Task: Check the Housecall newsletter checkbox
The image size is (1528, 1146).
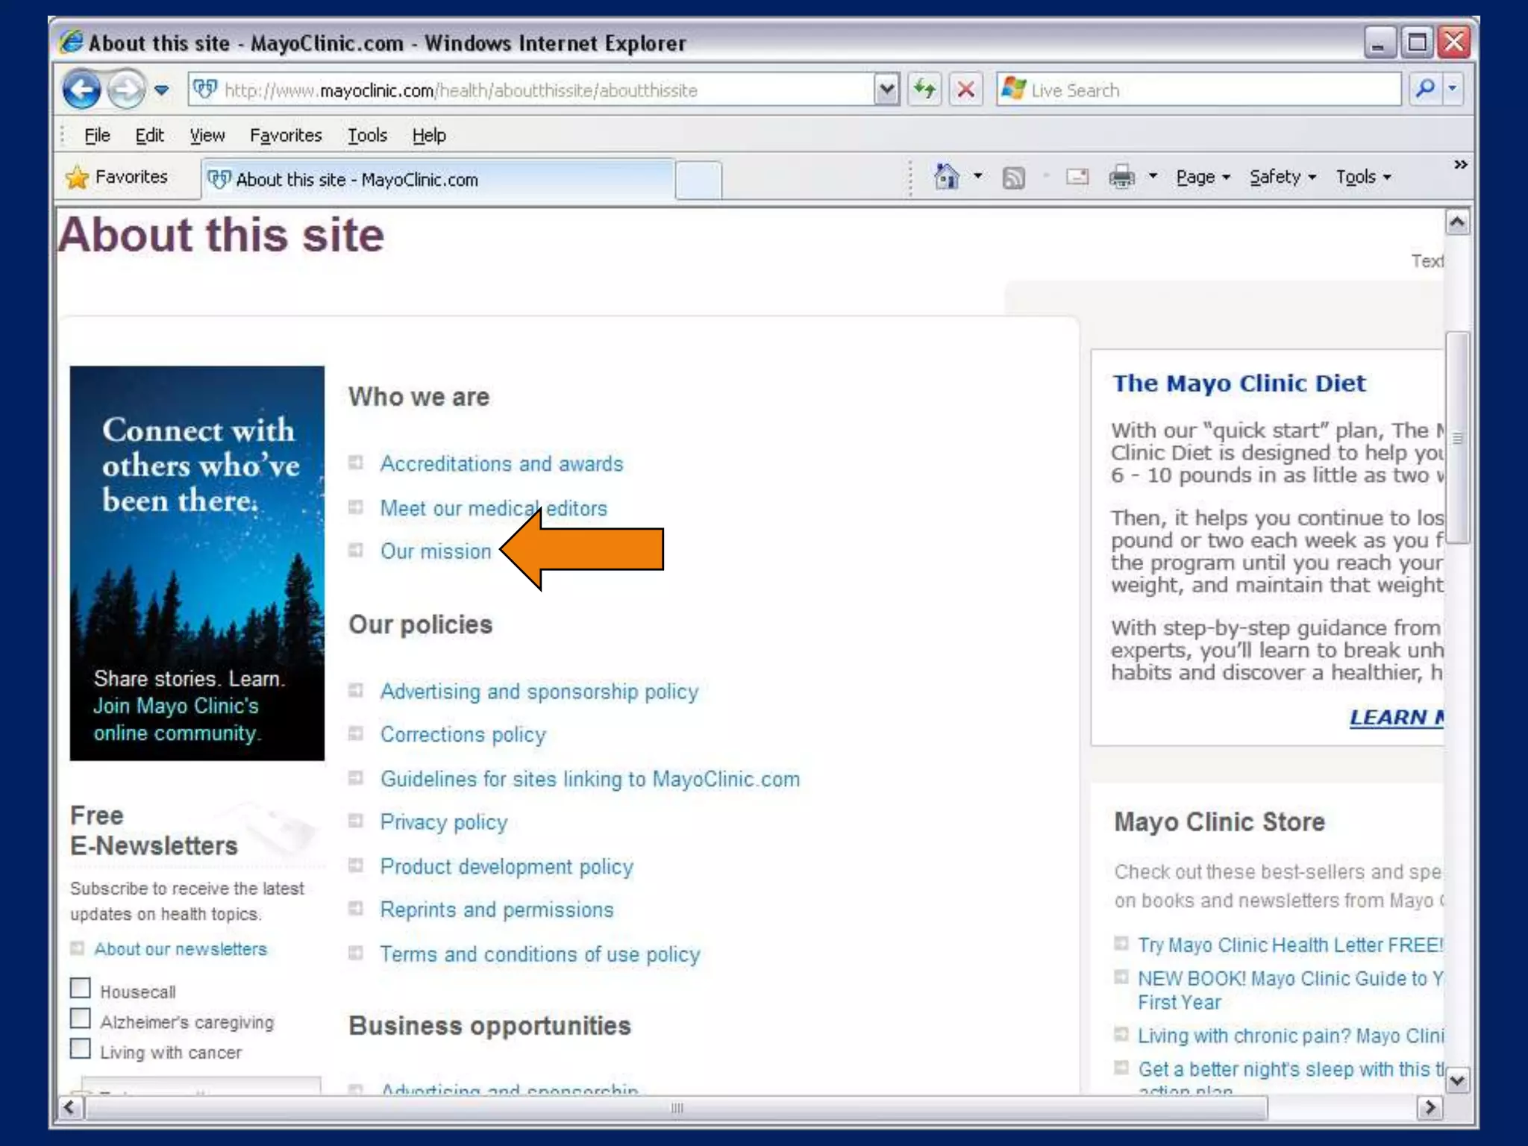Action: 81,989
